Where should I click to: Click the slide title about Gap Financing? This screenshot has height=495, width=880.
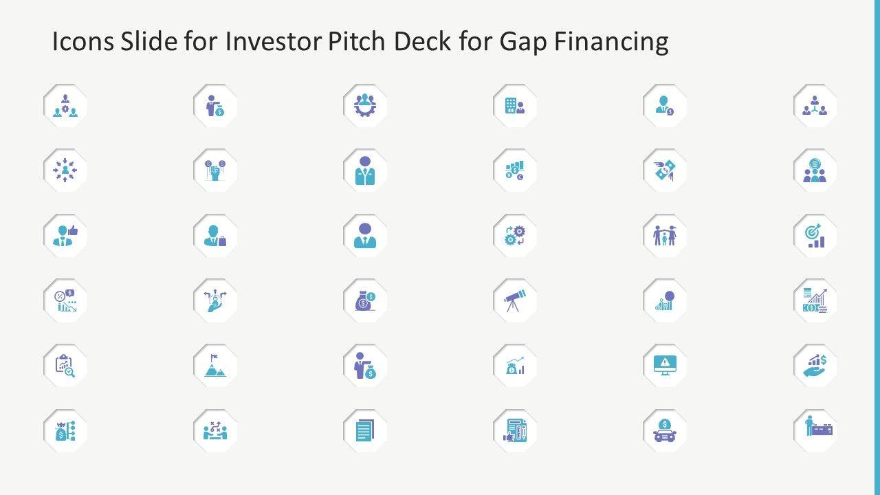[x=360, y=43]
